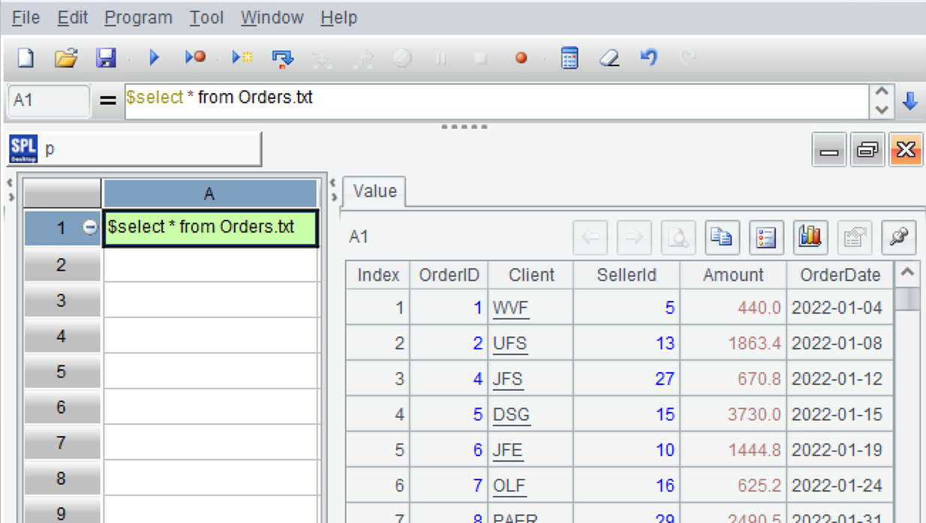Pin the value with the pushpin icon
Viewport: 926px width, 523px height.
(899, 237)
